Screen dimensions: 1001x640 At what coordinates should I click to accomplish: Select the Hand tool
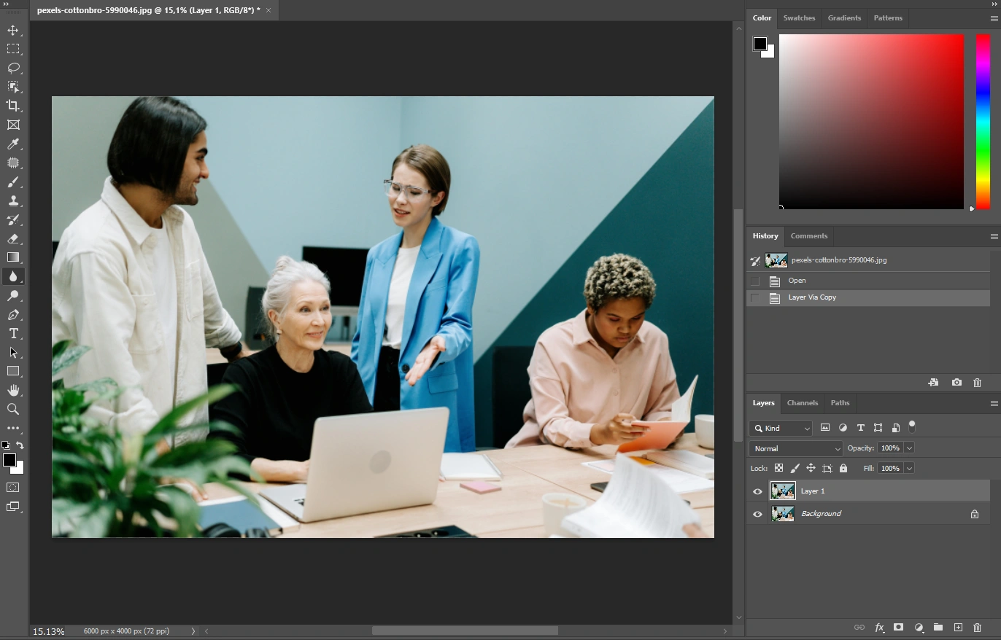pyautogui.click(x=13, y=390)
